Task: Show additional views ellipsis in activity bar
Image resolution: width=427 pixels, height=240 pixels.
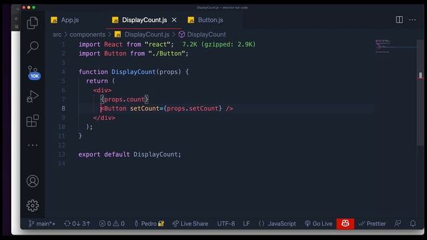Action: tap(33, 145)
